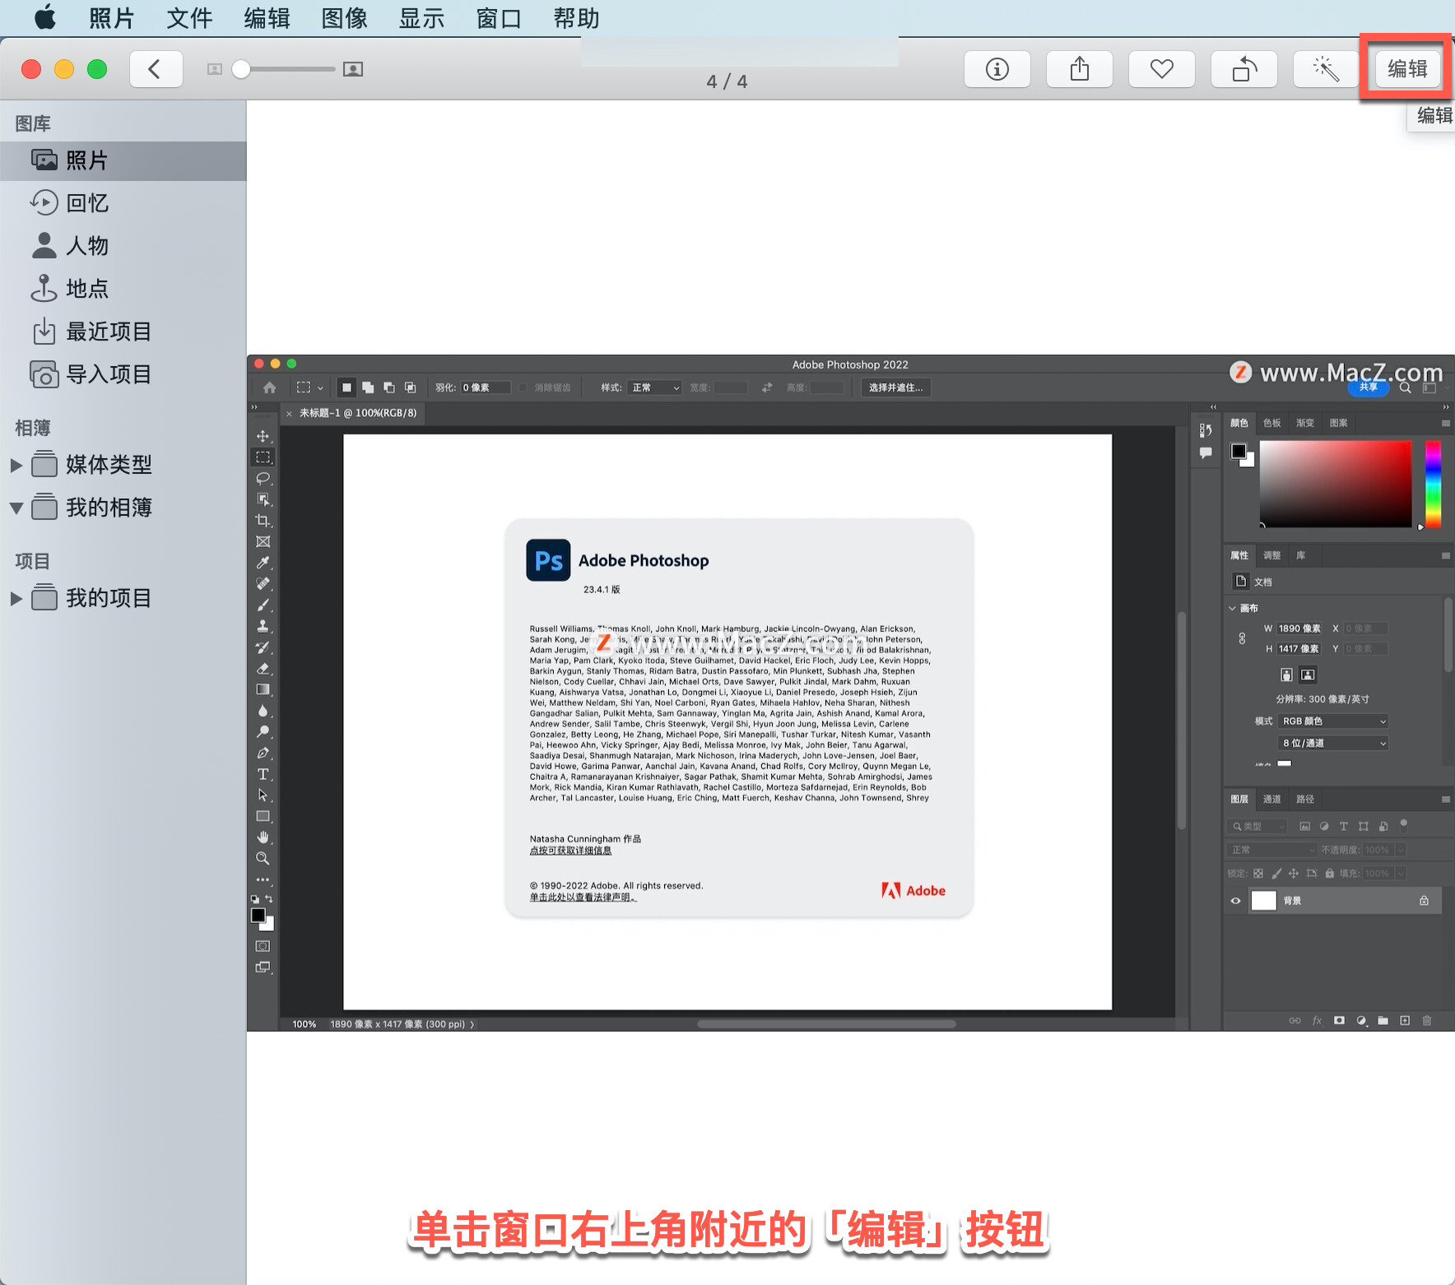Open the 窗口 menu
This screenshot has width=1455, height=1285.
pyautogui.click(x=499, y=17)
